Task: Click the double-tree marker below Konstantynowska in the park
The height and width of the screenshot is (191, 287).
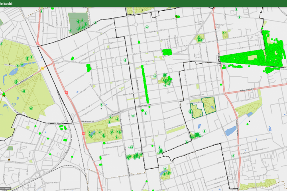Action: (24, 91)
